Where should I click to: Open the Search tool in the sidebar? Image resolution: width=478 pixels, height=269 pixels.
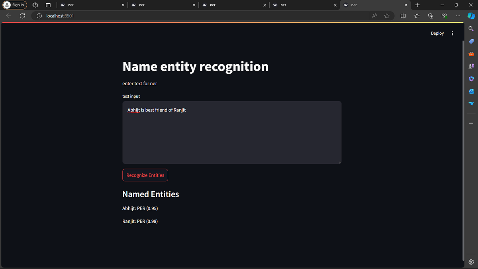(x=471, y=28)
